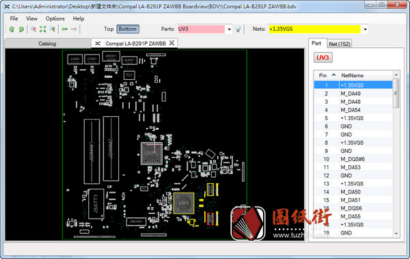Image resolution: width=410 pixels, height=259 pixels.
Task: Open the Parts dropdown list
Action: coord(230,29)
